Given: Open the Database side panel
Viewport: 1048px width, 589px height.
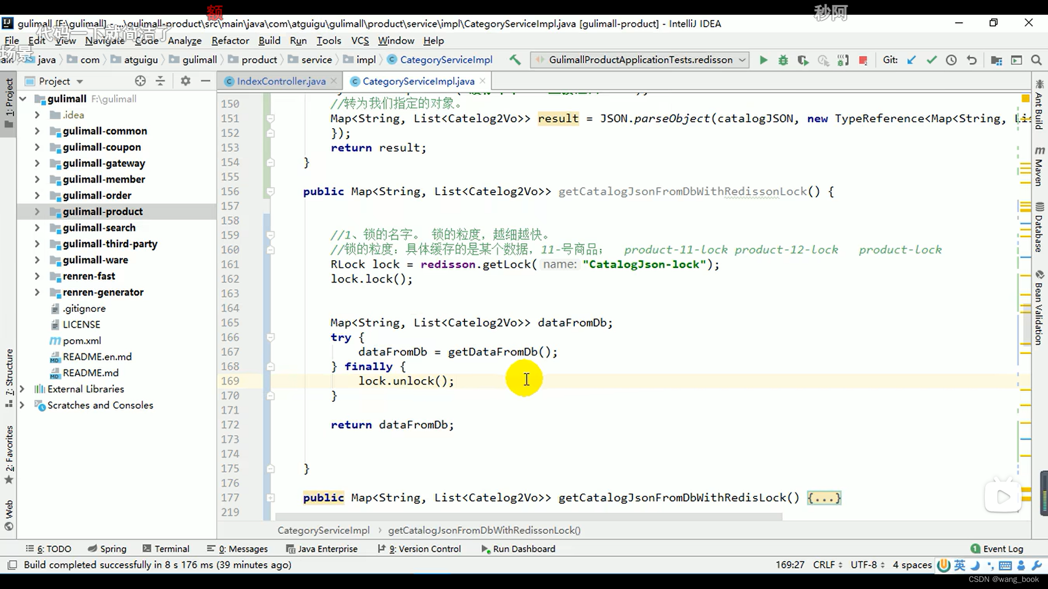Looking at the screenshot, I should [x=1039, y=227].
